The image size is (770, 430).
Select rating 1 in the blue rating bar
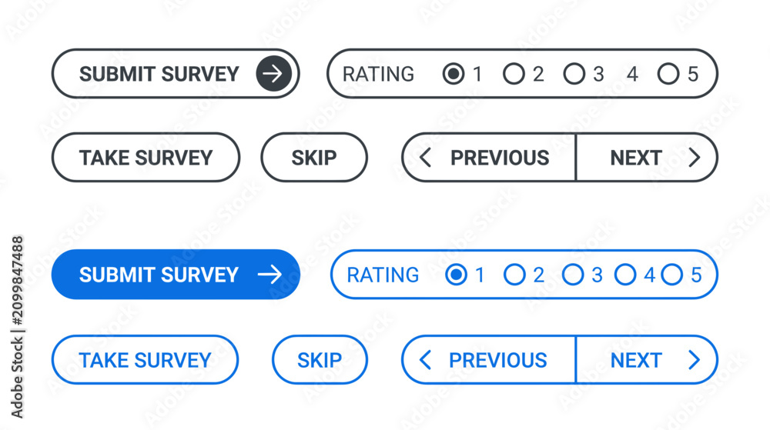click(456, 275)
